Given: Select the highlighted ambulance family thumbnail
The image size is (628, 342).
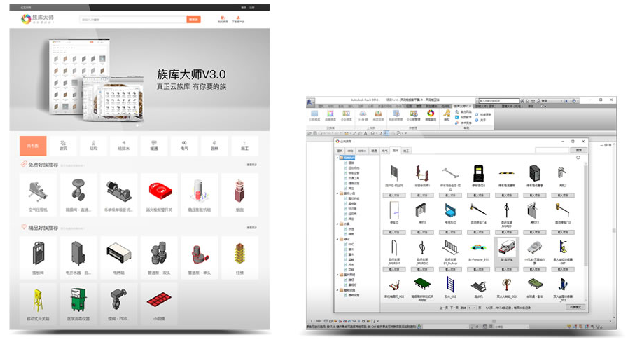Looking at the screenshot, I should (x=507, y=248).
